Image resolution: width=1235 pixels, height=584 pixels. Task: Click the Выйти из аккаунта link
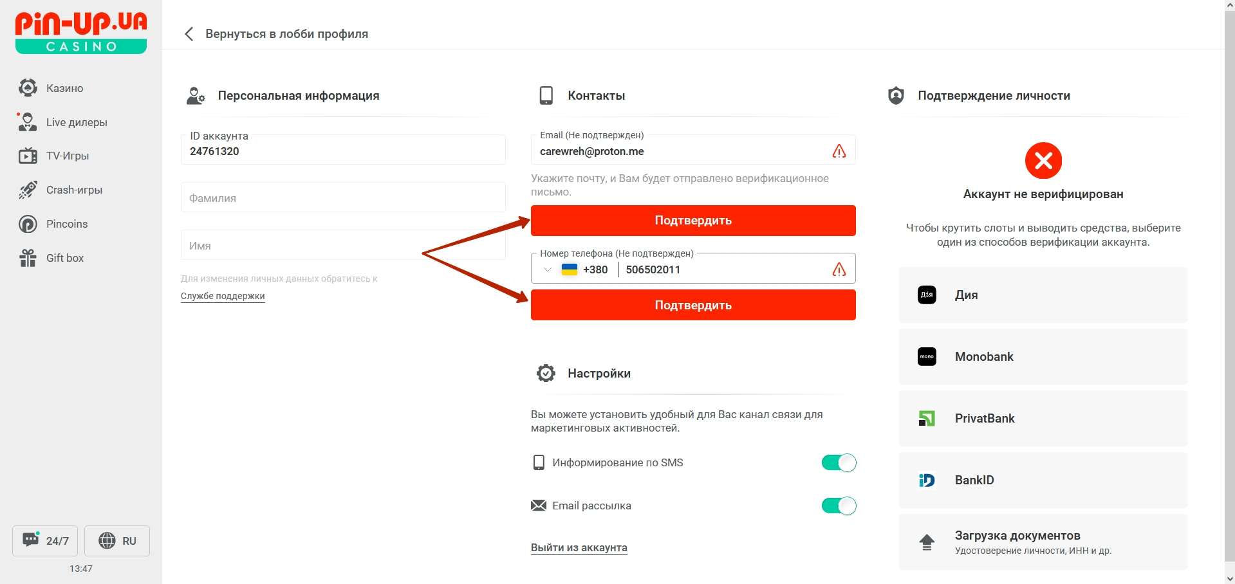pyautogui.click(x=579, y=547)
